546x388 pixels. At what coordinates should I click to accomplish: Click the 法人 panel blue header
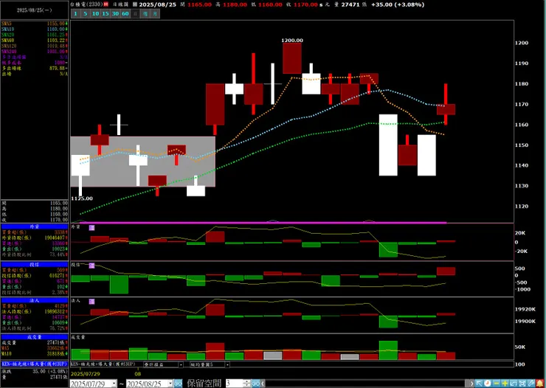click(x=35, y=300)
